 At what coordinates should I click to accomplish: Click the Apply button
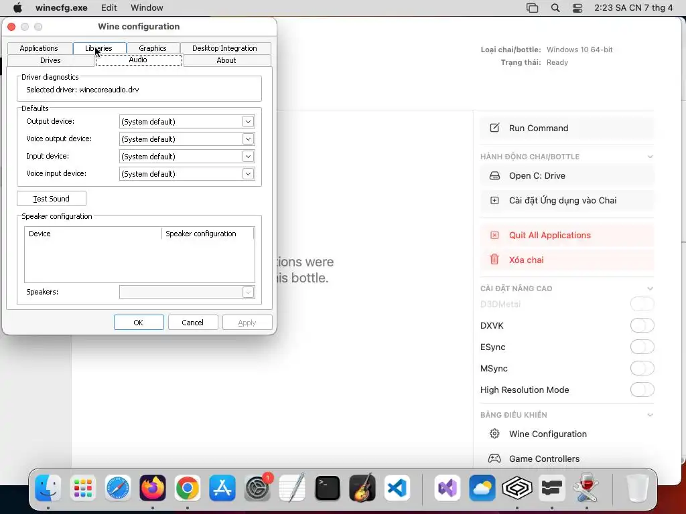coord(247,323)
